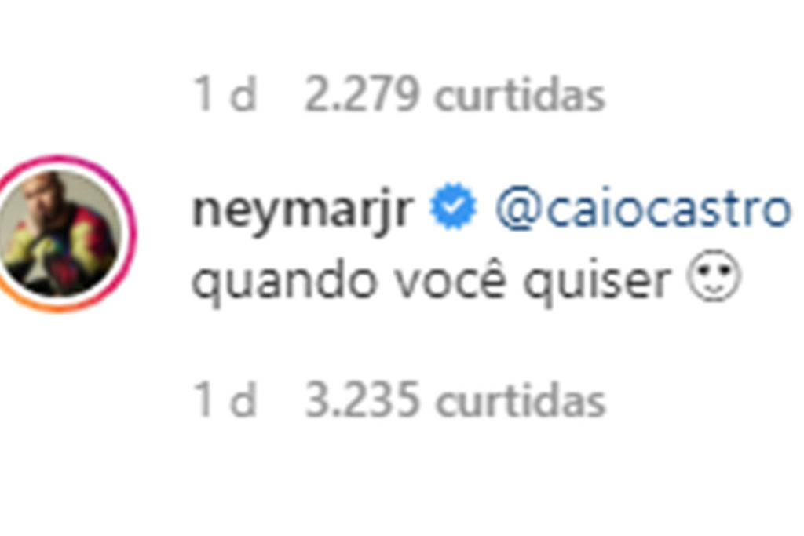
Task: Open neymarjr's profile picture
Action: [60, 234]
